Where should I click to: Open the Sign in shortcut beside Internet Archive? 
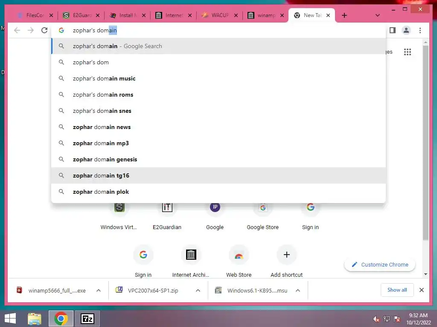coord(143,260)
